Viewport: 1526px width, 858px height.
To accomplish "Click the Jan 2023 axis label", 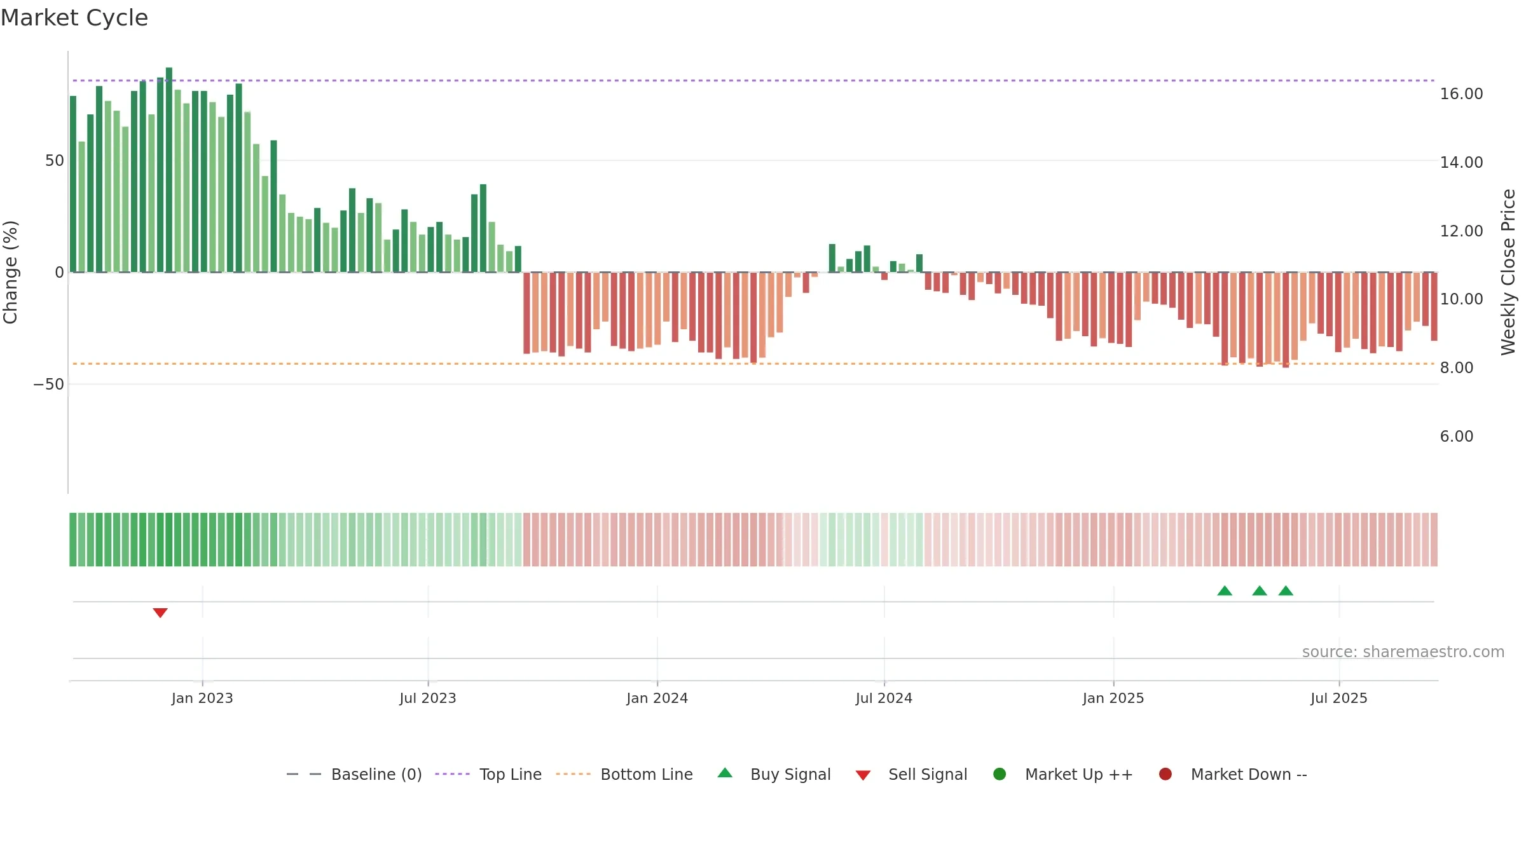I will [x=202, y=698].
